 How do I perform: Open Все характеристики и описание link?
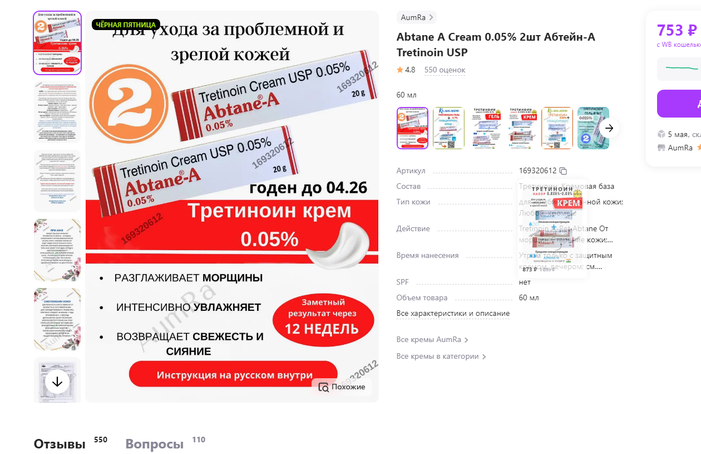[x=453, y=314]
